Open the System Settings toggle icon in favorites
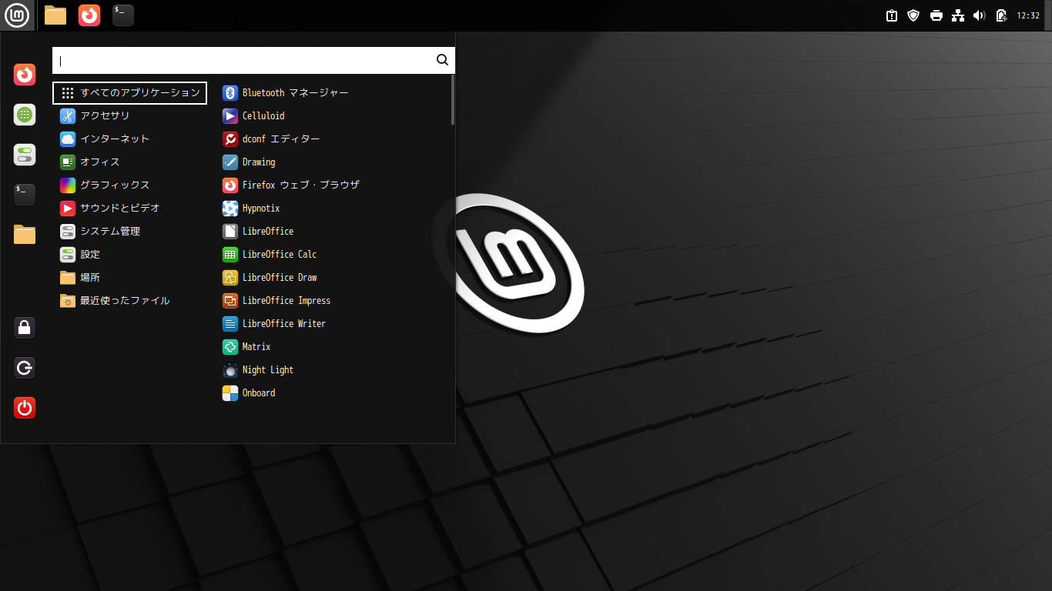1052x591 pixels. click(x=25, y=155)
